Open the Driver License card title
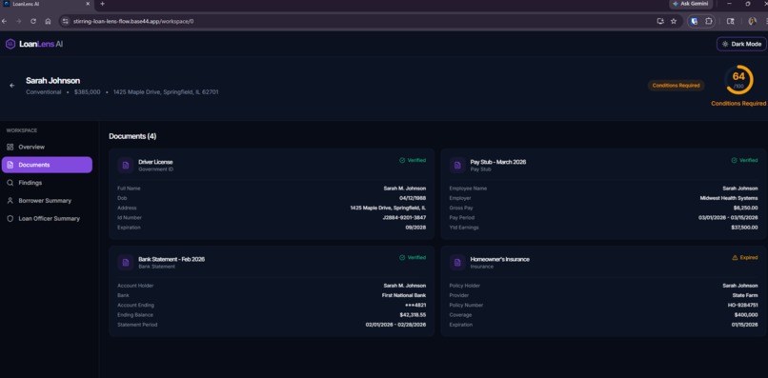 (155, 162)
